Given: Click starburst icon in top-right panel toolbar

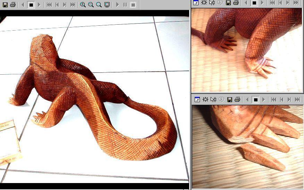Looking at the screenshot, I should [x=204, y=3].
